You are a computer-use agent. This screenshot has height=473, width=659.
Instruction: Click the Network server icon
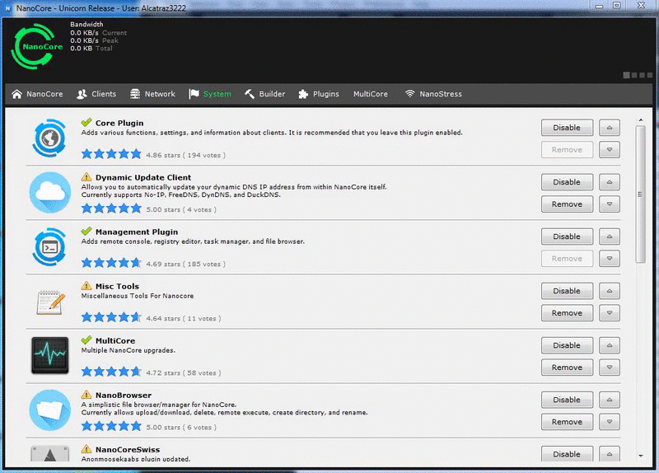tap(135, 94)
